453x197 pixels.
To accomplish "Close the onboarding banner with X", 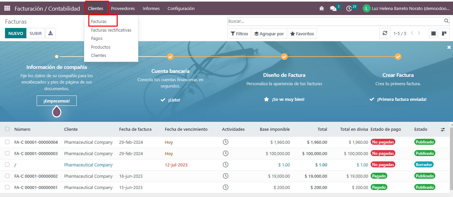I will tap(449, 48).
